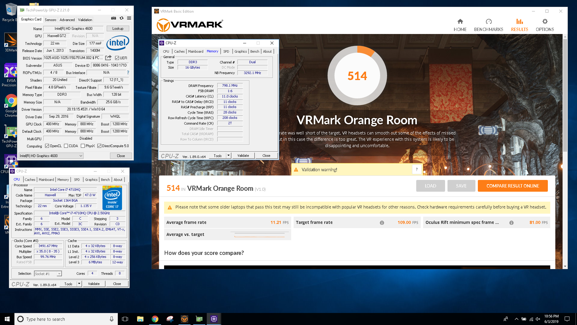Click Validate in lower CPU-Z window
Image resolution: width=577 pixels, height=325 pixels.
94,284
